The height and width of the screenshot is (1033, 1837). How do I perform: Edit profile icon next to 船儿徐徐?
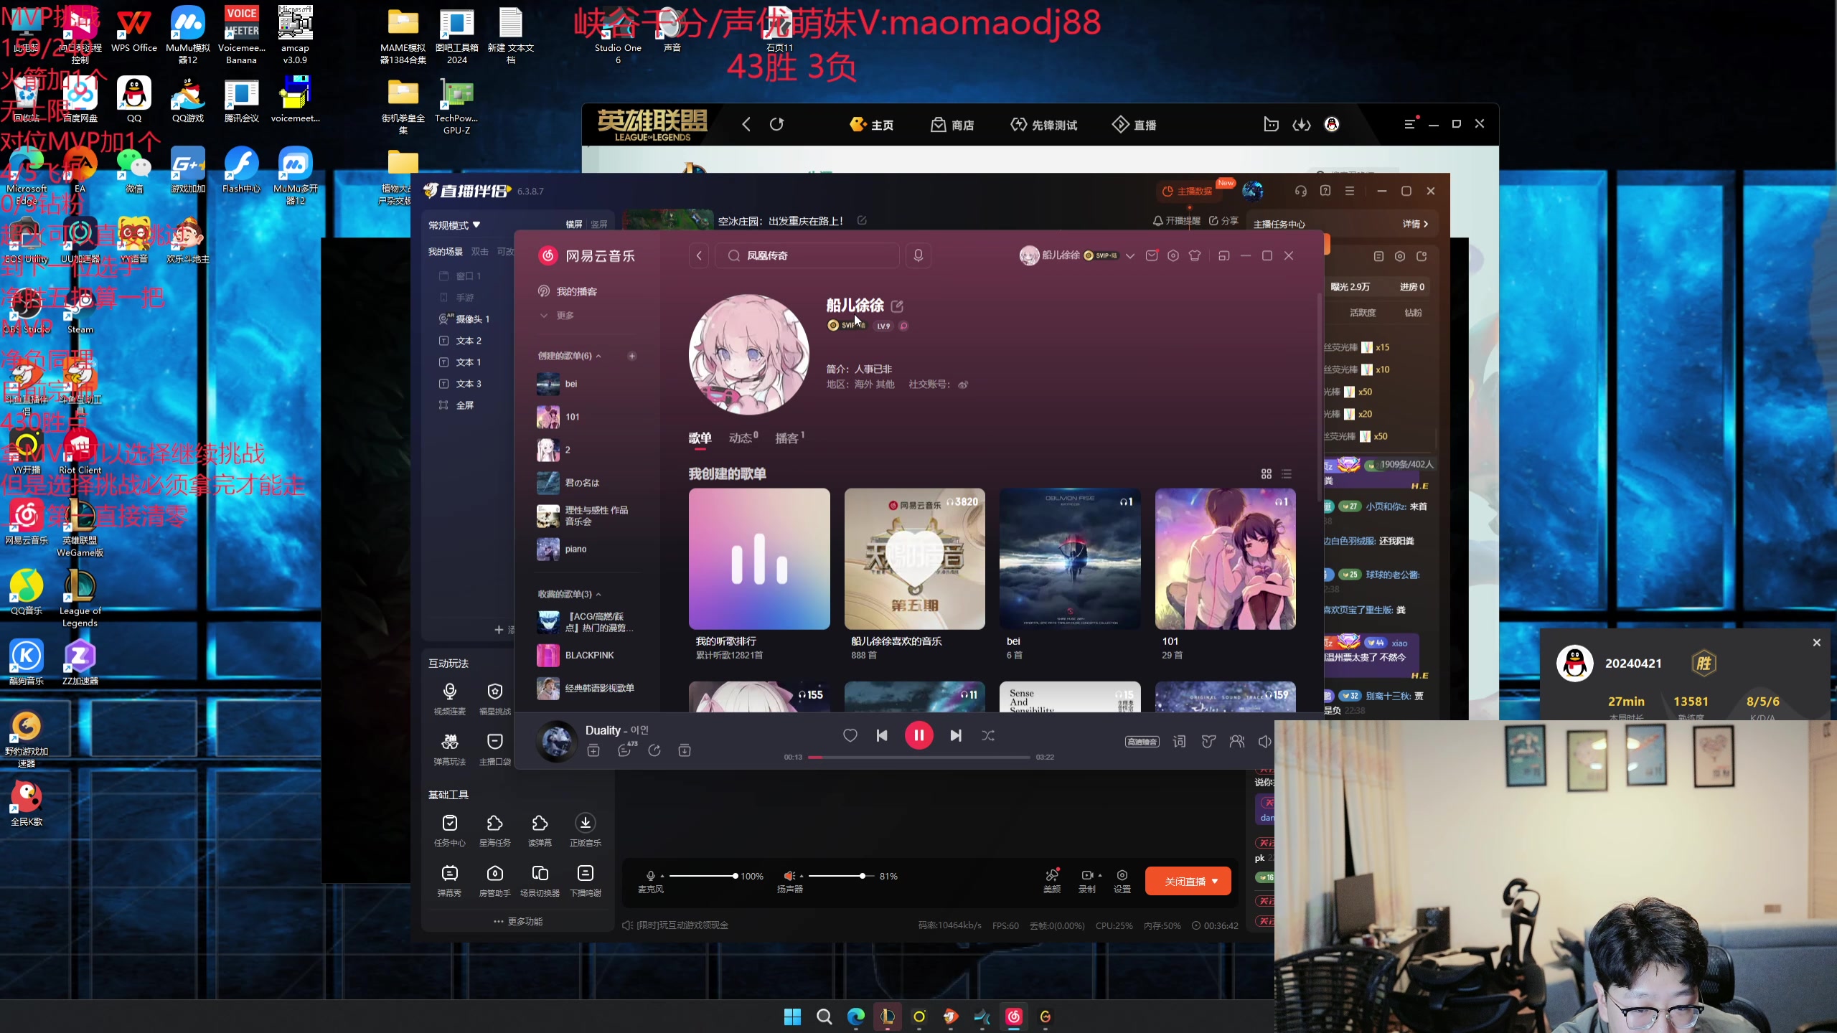(x=897, y=306)
